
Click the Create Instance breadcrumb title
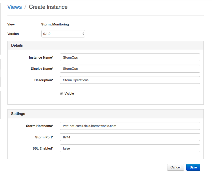(x=48, y=7)
